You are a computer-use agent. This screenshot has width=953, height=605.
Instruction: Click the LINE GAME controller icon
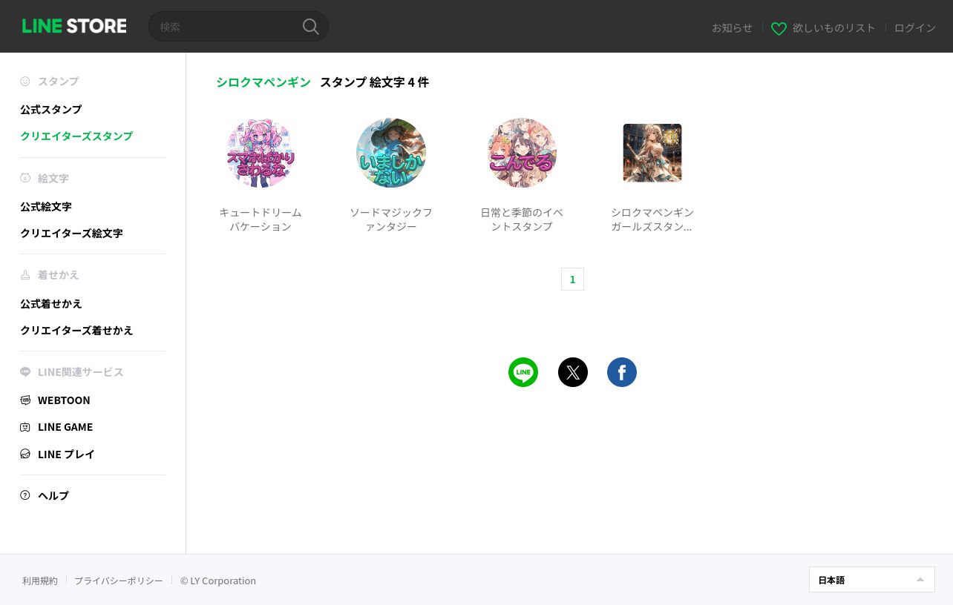point(25,427)
